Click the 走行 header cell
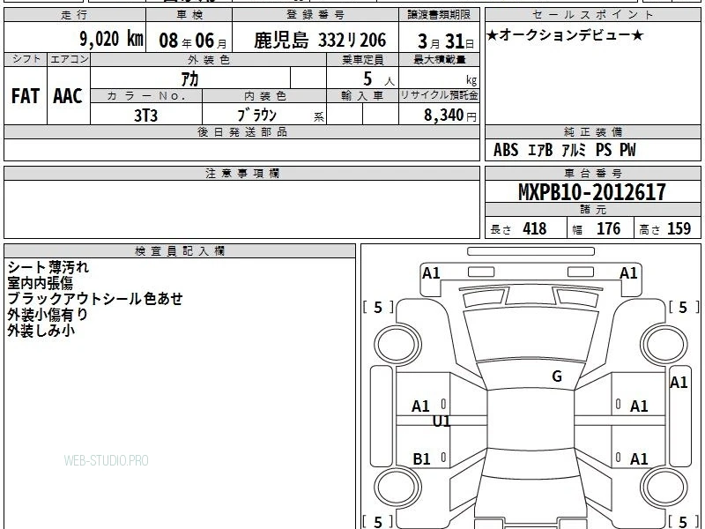 [75, 15]
